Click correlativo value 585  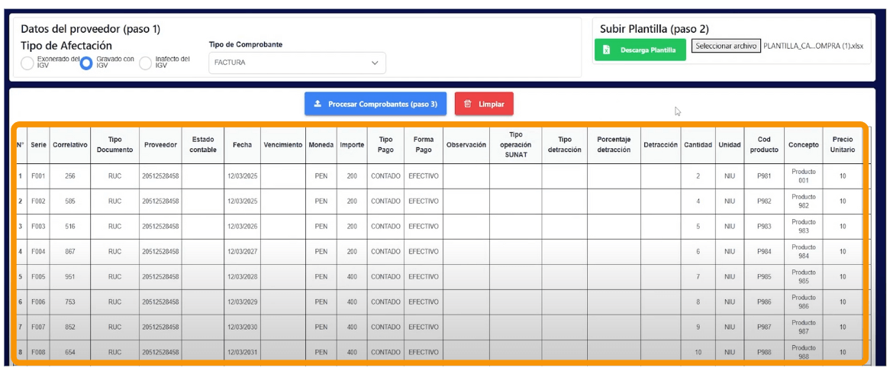coord(70,202)
